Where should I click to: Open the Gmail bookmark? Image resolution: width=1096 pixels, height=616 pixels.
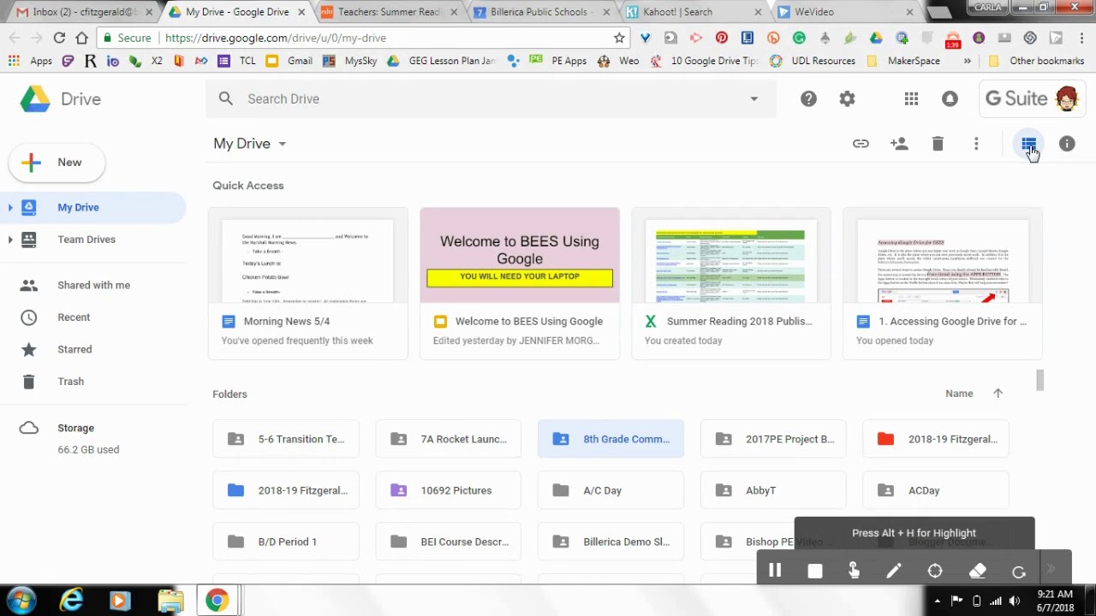tap(289, 61)
